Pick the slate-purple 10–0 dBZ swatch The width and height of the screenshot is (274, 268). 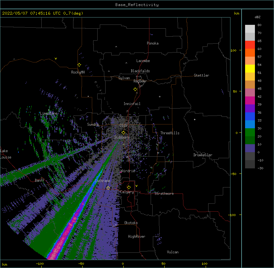click(250, 148)
